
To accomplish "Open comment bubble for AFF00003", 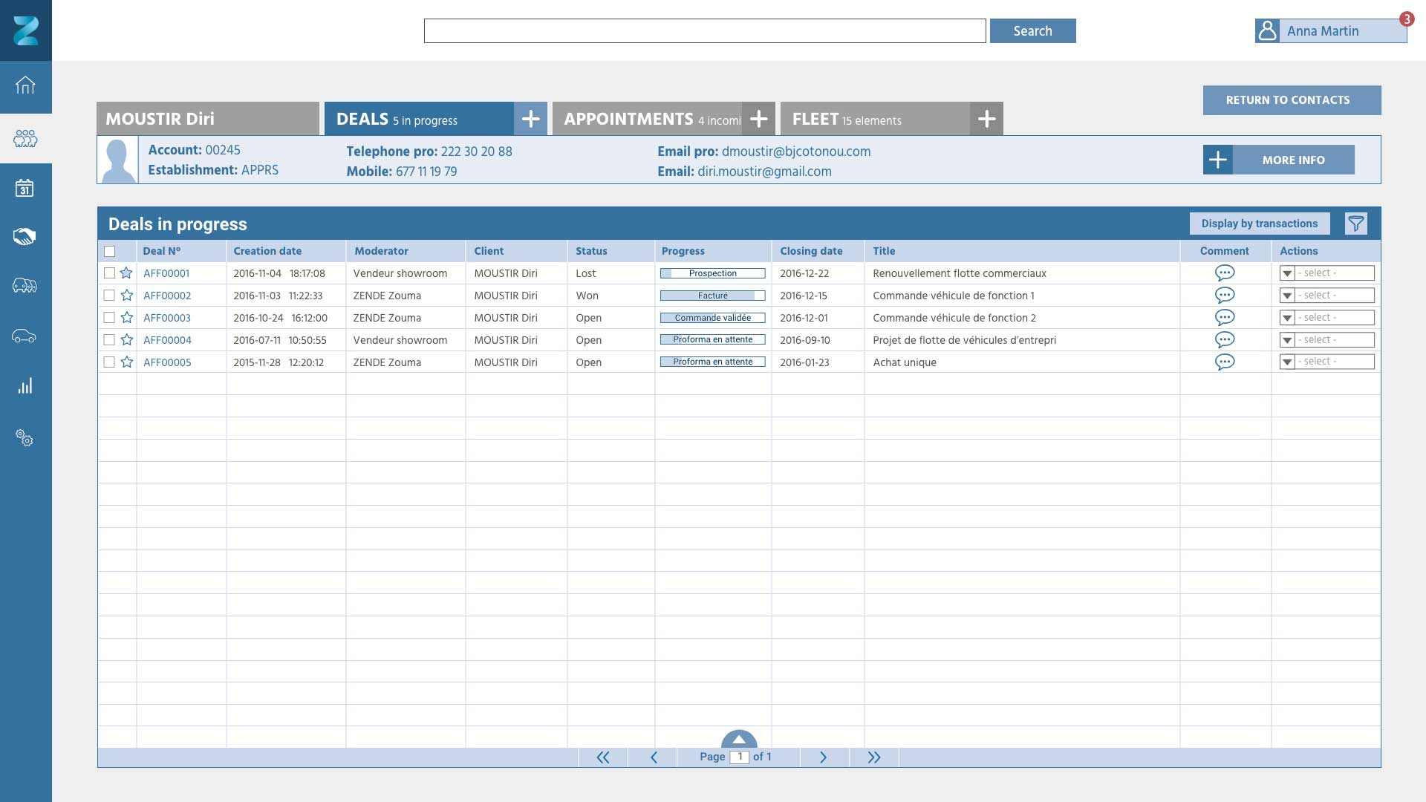I will click(1225, 318).
